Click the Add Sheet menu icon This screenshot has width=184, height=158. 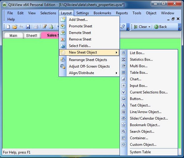[x=63, y=20]
